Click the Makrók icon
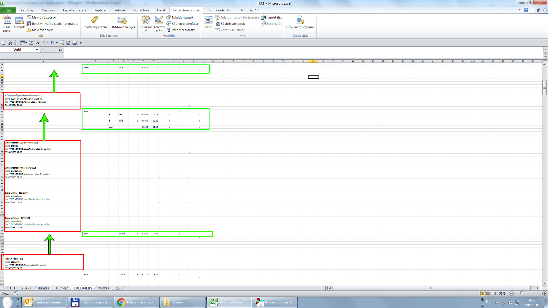 (x=19, y=24)
